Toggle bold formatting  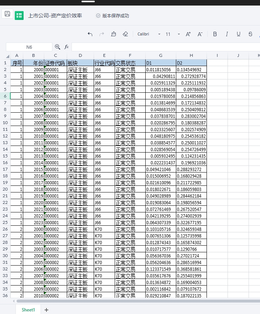click(215, 34)
